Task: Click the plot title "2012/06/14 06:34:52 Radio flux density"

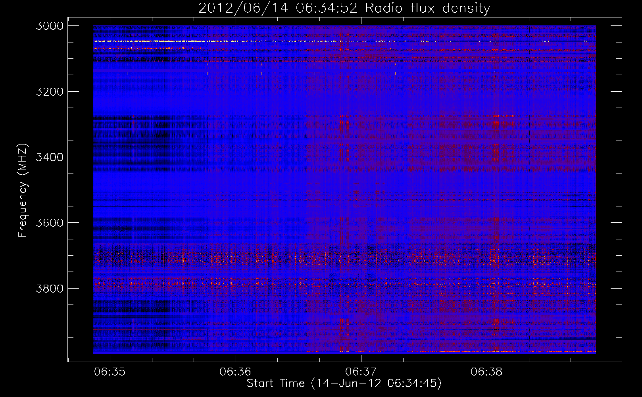Action: (x=344, y=8)
